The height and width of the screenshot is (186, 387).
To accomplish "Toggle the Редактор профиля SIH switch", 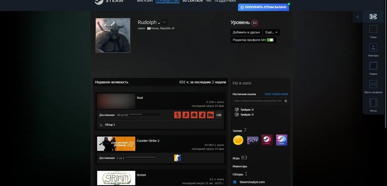I will click(x=270, y=40).
